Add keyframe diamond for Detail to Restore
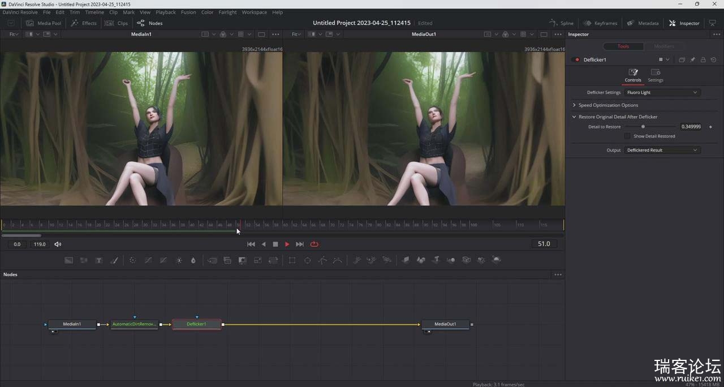724x387 pixels. point(710,127)
